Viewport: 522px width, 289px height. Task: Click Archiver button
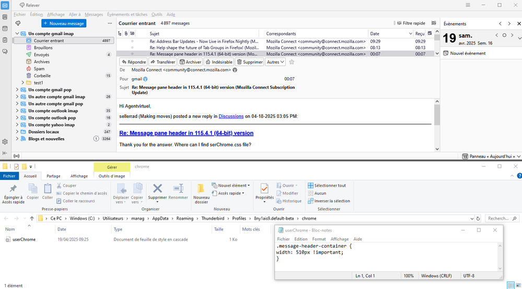click(x=190, y=62)
